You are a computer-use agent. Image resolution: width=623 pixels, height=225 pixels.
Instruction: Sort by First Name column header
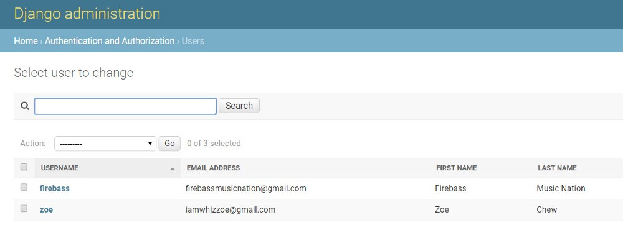click(x=457, y=168)
